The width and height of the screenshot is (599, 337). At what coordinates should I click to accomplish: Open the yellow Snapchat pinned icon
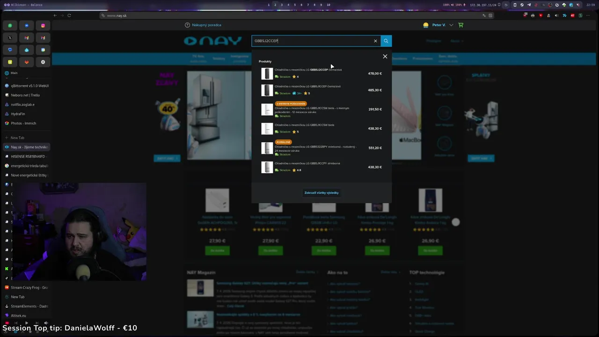pos(10,62)
